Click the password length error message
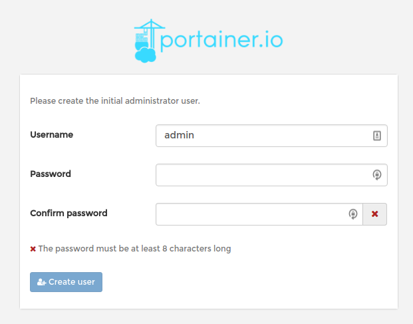The image size is (413, 324). tap(135, 249)
